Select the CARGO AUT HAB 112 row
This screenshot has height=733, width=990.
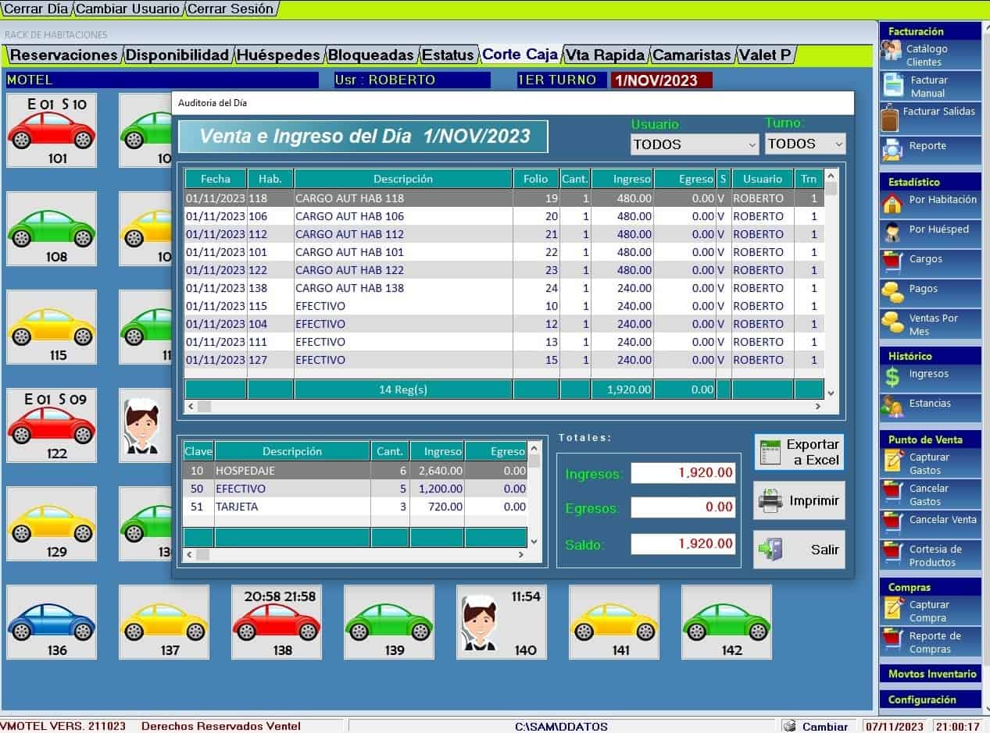point(349,234)
